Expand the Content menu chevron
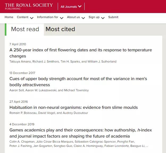Image resolution: width=166 pixels, height=153 pixels. pos(32,18)
